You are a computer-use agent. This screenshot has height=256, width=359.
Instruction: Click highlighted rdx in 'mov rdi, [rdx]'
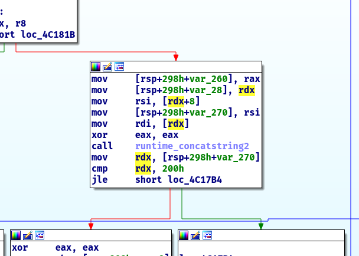point(176,124)
